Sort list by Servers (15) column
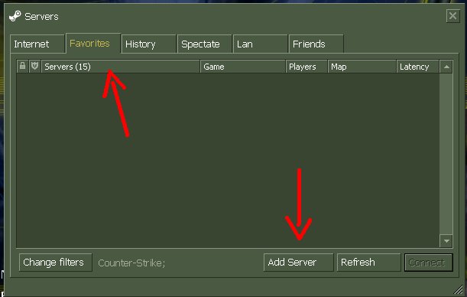 click(121, 67)
